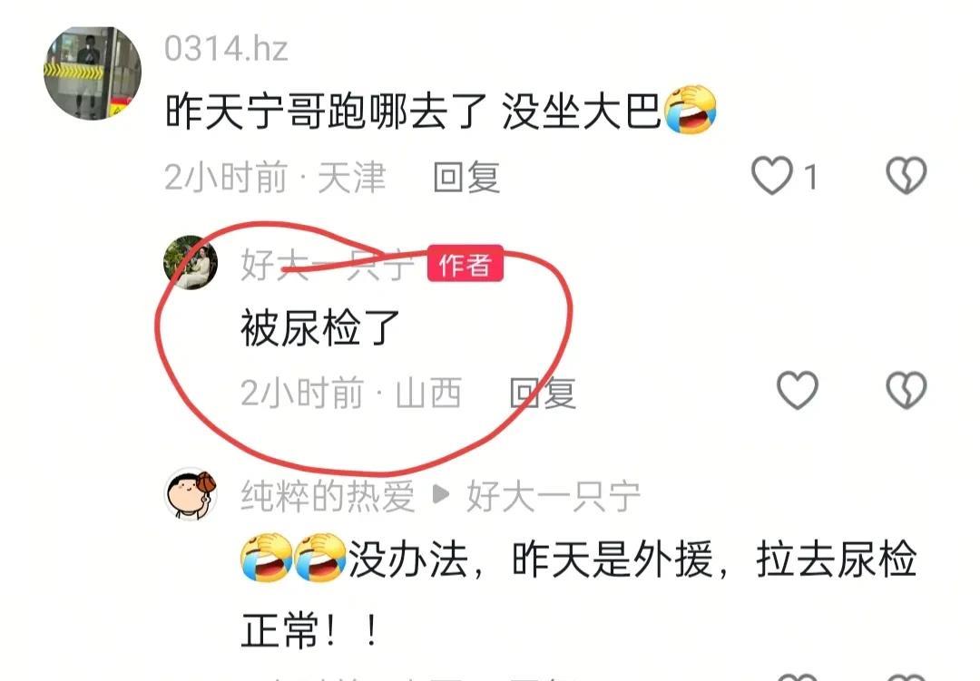Open 0314.hz's profile avatar
The width and height of the screenshot is (980, 681).
93,73
